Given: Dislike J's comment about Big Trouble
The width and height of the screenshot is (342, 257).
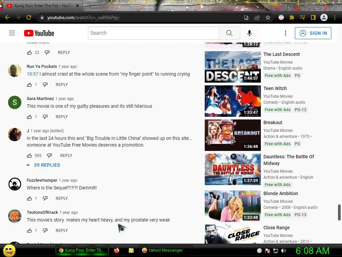Looking at the screenshot, I should (x=49, y=156).
